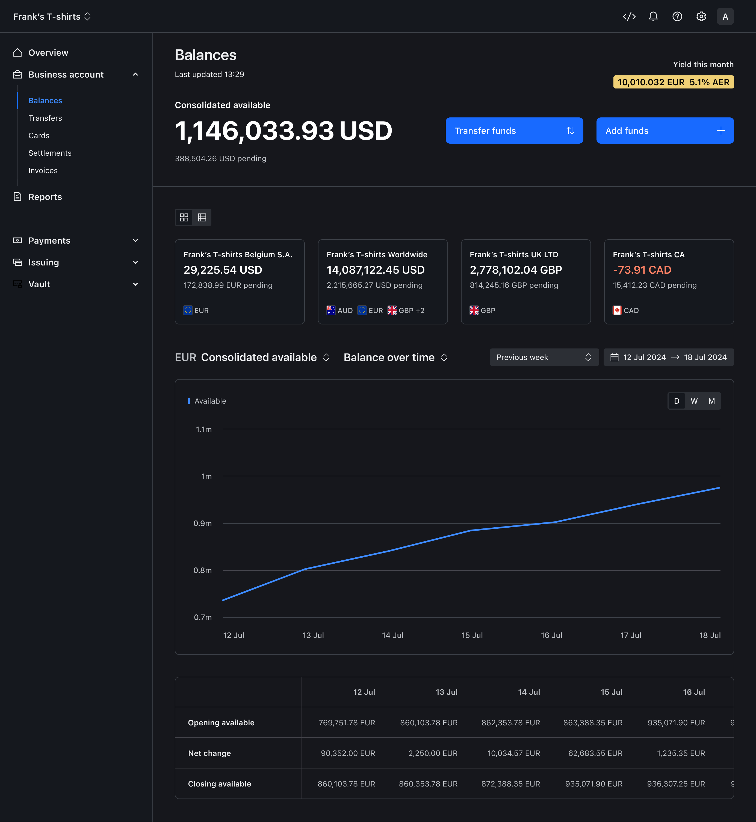Open the user avatar A
This screenshot has height=822, width=756.
[725, 16]
